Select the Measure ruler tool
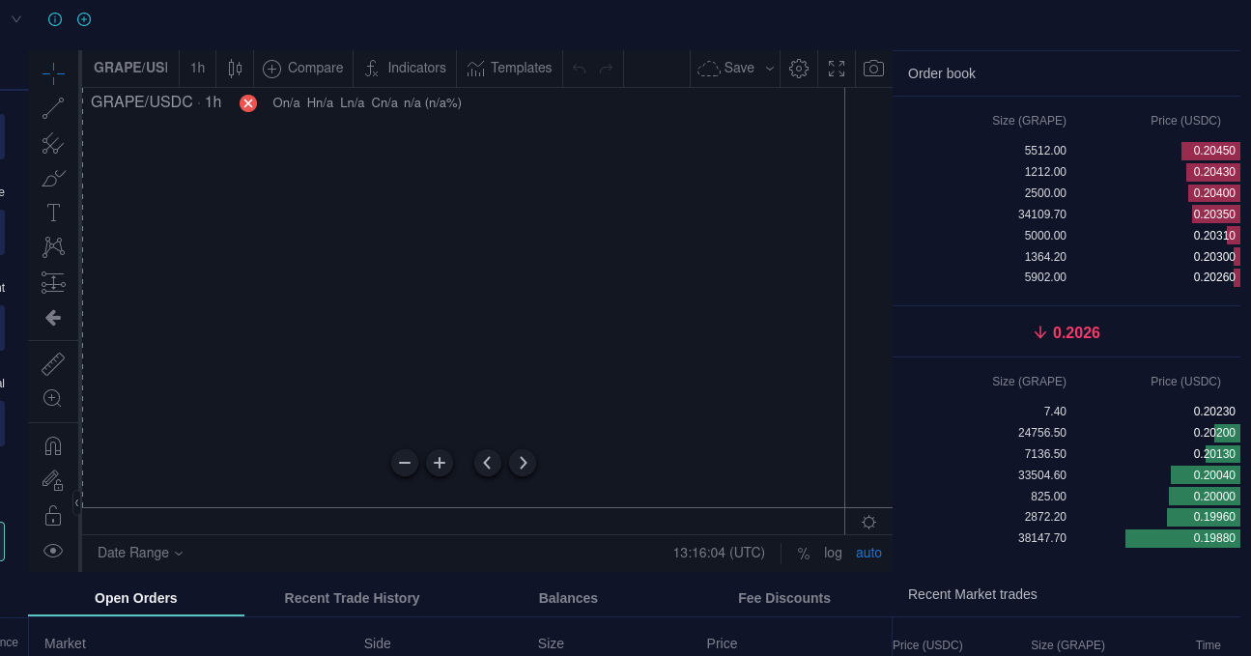Viewport: 1251px width, 656px height. coord(53,363)
